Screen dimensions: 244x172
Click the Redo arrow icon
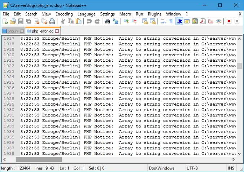(97, 21)
